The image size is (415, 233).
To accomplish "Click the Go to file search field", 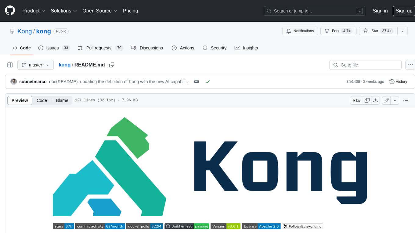I will (365, 65).
